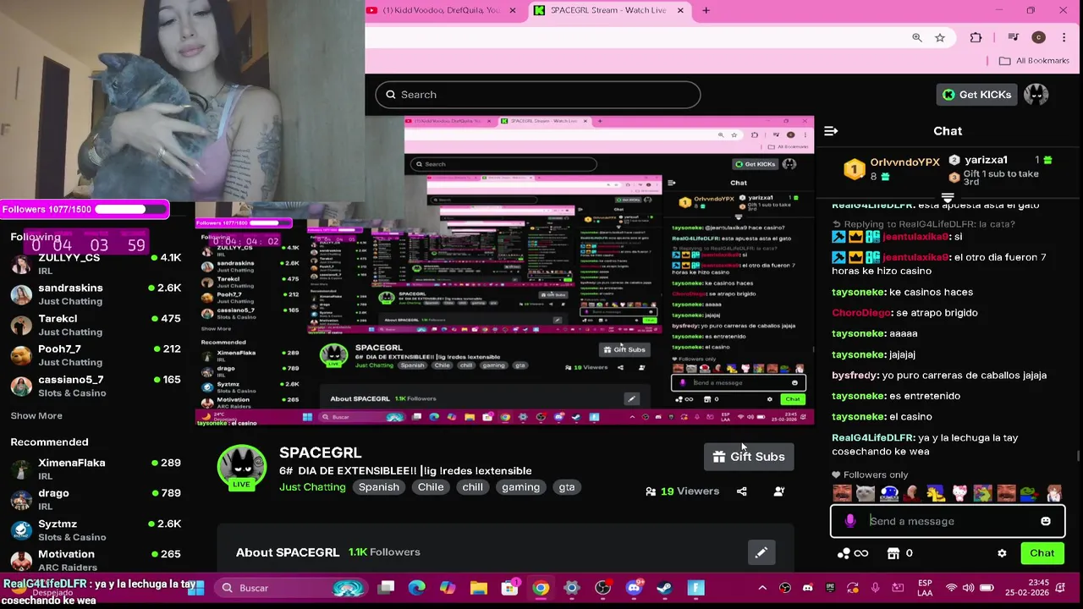Open Discord from the taskbar
Viewport: 1083px width, 609px height.
coord(634,588)
